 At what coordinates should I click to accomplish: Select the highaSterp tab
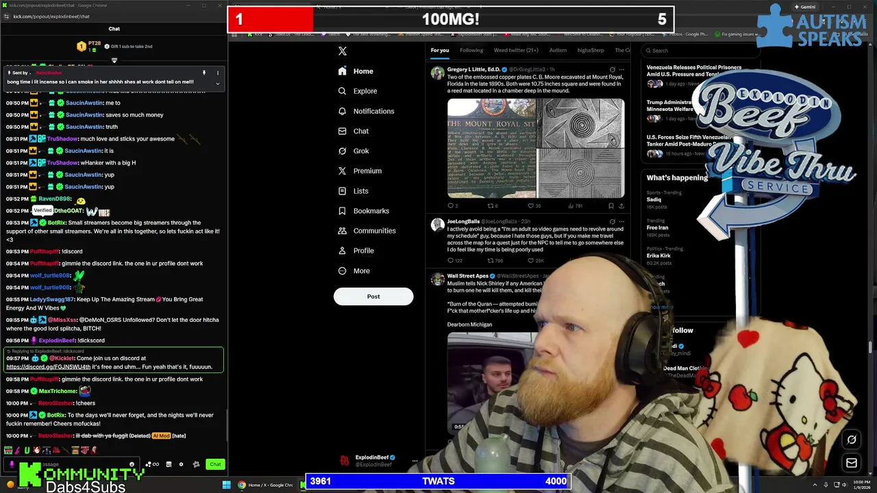591,50
